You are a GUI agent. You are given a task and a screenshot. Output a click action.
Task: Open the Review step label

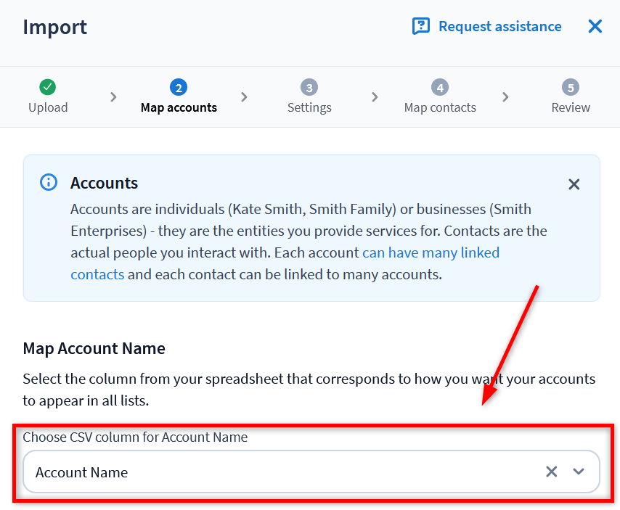(571, 107)
